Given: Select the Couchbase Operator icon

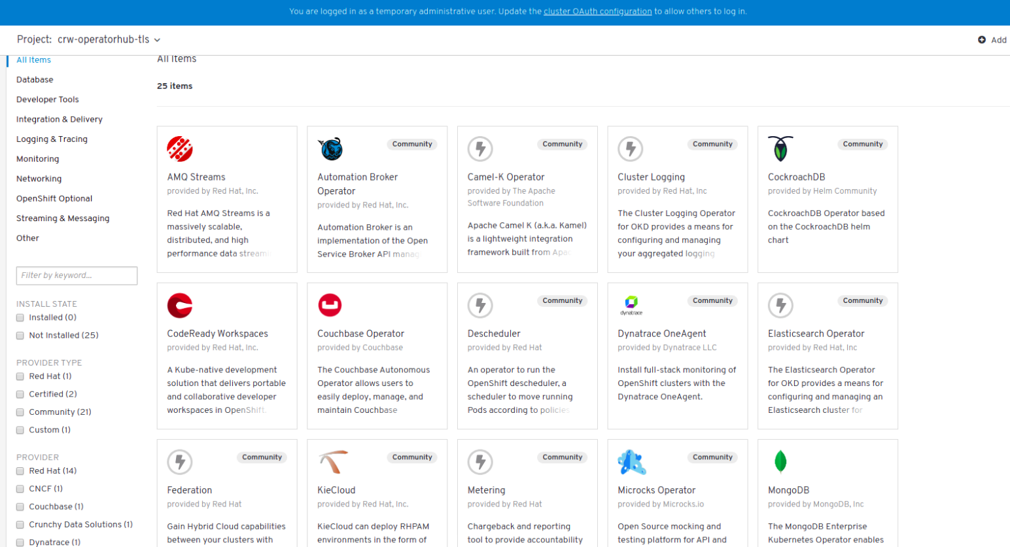Looking at the screenshot, I should tap(330, 306).
